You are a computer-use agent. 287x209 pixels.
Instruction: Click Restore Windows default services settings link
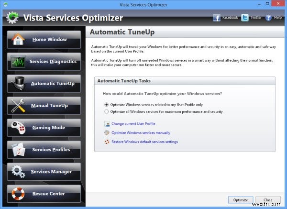pyautogui.click(x=144, y=142)
